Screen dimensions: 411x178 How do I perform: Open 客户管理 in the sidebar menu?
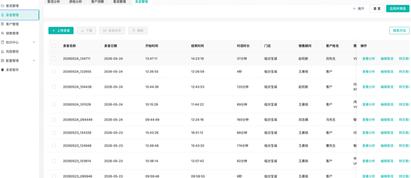tap(12, 24)
